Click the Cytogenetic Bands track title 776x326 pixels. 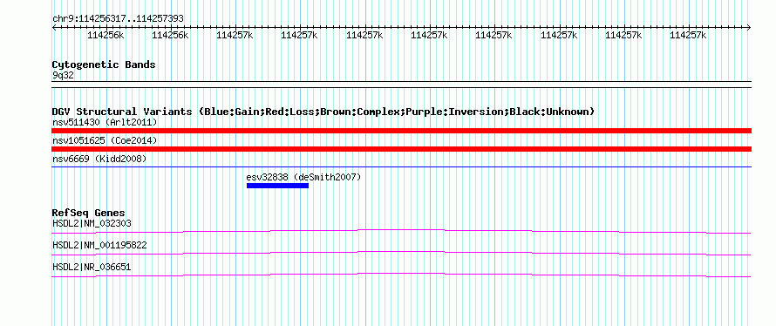click(104, 65)
